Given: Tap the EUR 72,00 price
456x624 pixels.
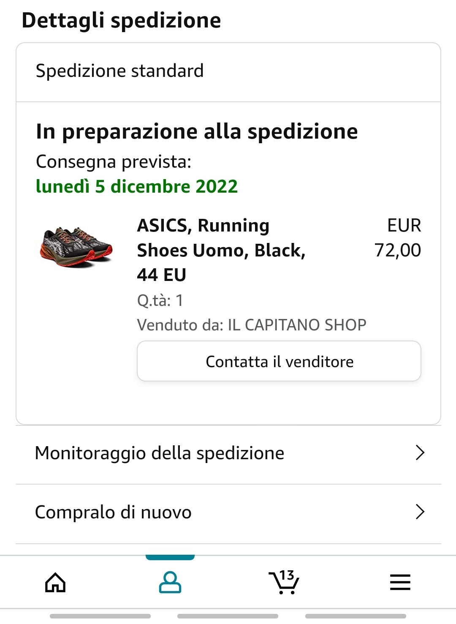Looking at the screenshot, I should coord(398,237).
